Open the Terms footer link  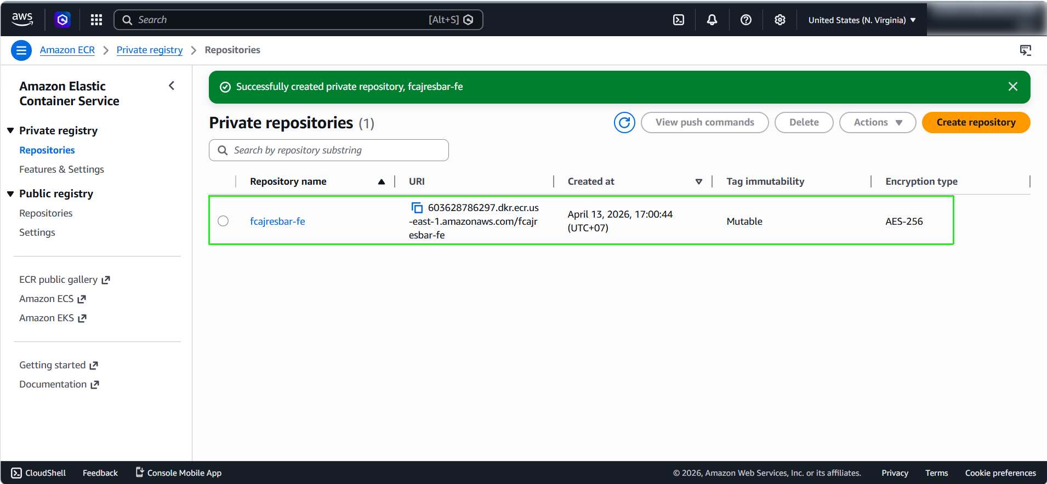[x=936, y=473]
